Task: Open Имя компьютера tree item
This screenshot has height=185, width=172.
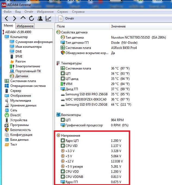Action: [x=26, y=47]
